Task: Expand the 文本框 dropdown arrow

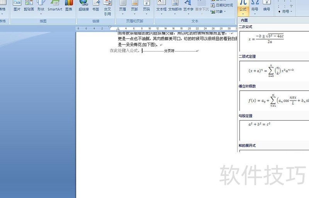Action: pyautogui.click(x=161, y=14)
